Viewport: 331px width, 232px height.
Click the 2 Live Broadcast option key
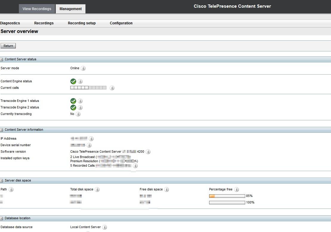[100, 157]
